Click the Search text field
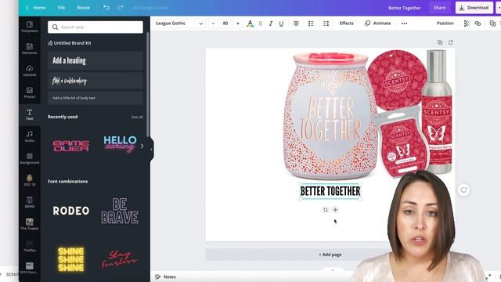 [x=96, y=27]
